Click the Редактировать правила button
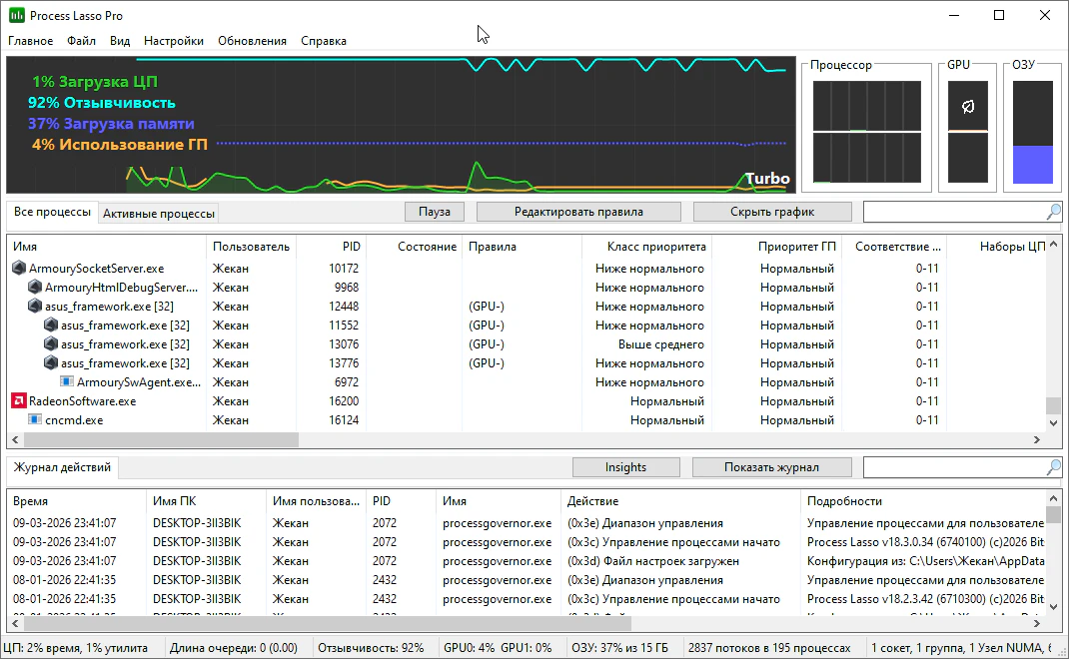 [578, 212]
